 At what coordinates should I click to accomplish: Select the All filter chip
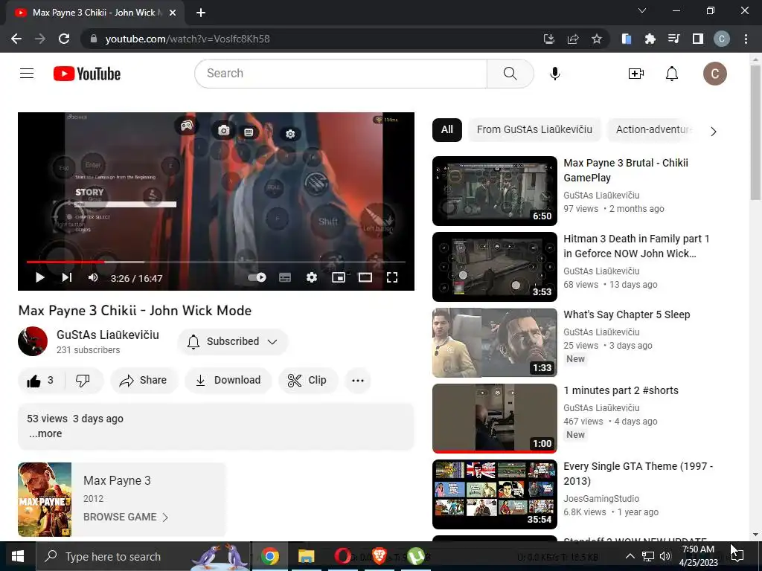point(447,129)
